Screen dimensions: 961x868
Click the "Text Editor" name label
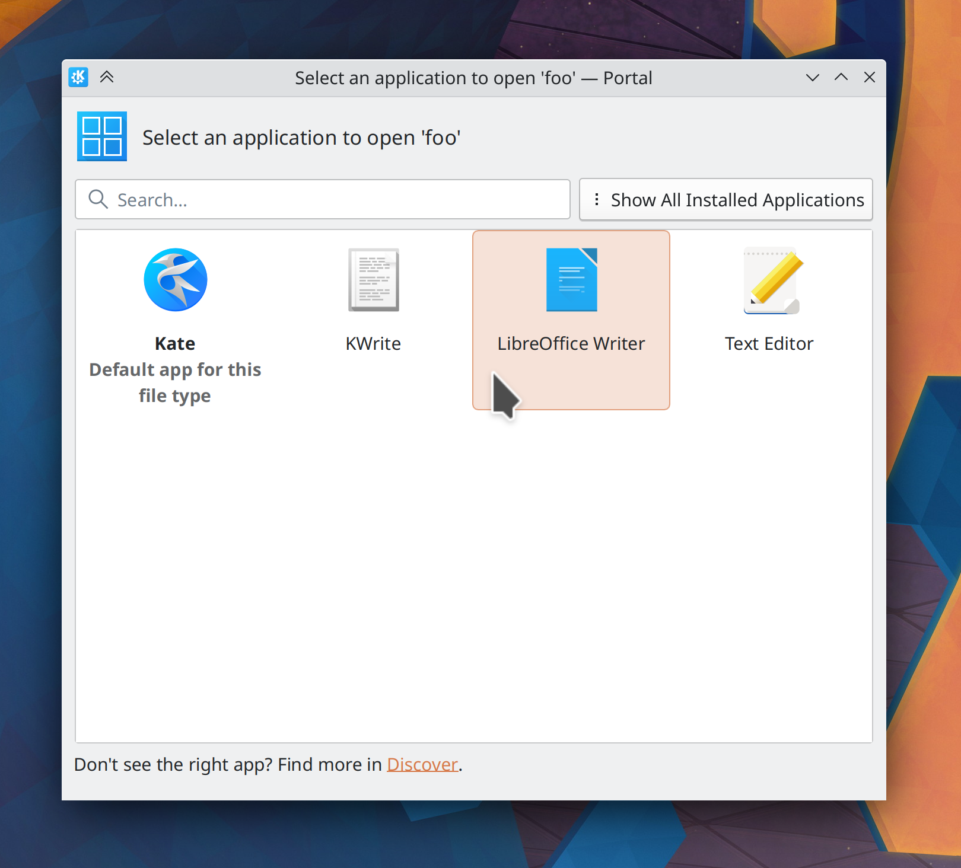tap(769, 344)
